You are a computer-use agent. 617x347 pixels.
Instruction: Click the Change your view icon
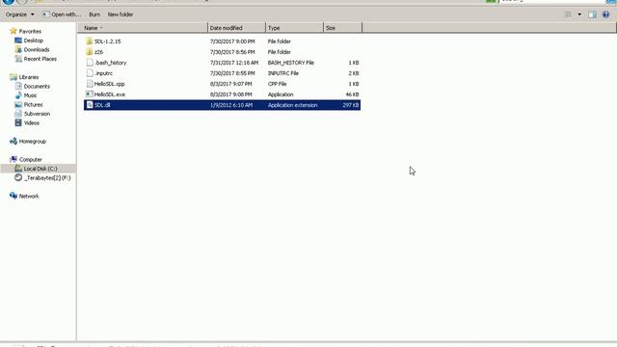[568, 14]
